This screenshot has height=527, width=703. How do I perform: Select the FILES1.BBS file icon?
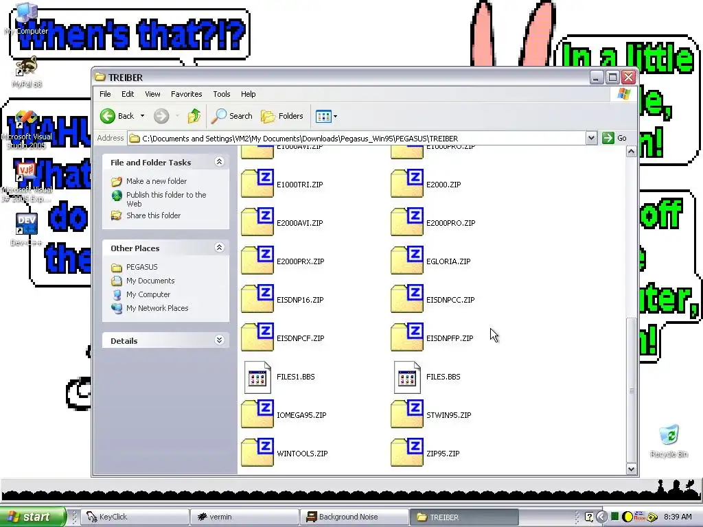point(257,377)
